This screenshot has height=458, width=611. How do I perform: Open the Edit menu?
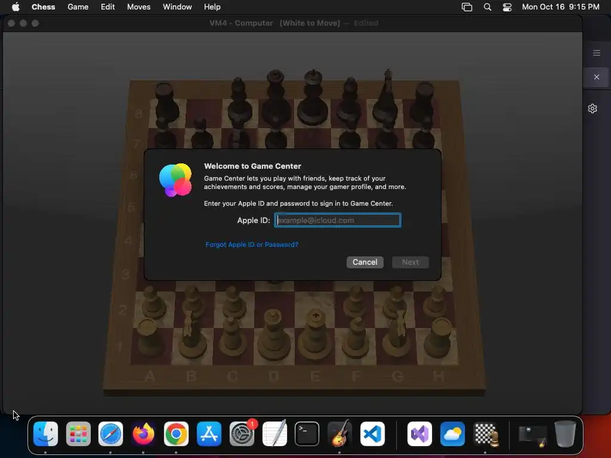(x=107, y=7)
